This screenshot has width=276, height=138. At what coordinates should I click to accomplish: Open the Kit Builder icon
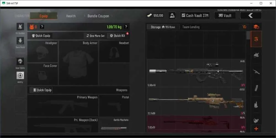click(x=20, y=27)
